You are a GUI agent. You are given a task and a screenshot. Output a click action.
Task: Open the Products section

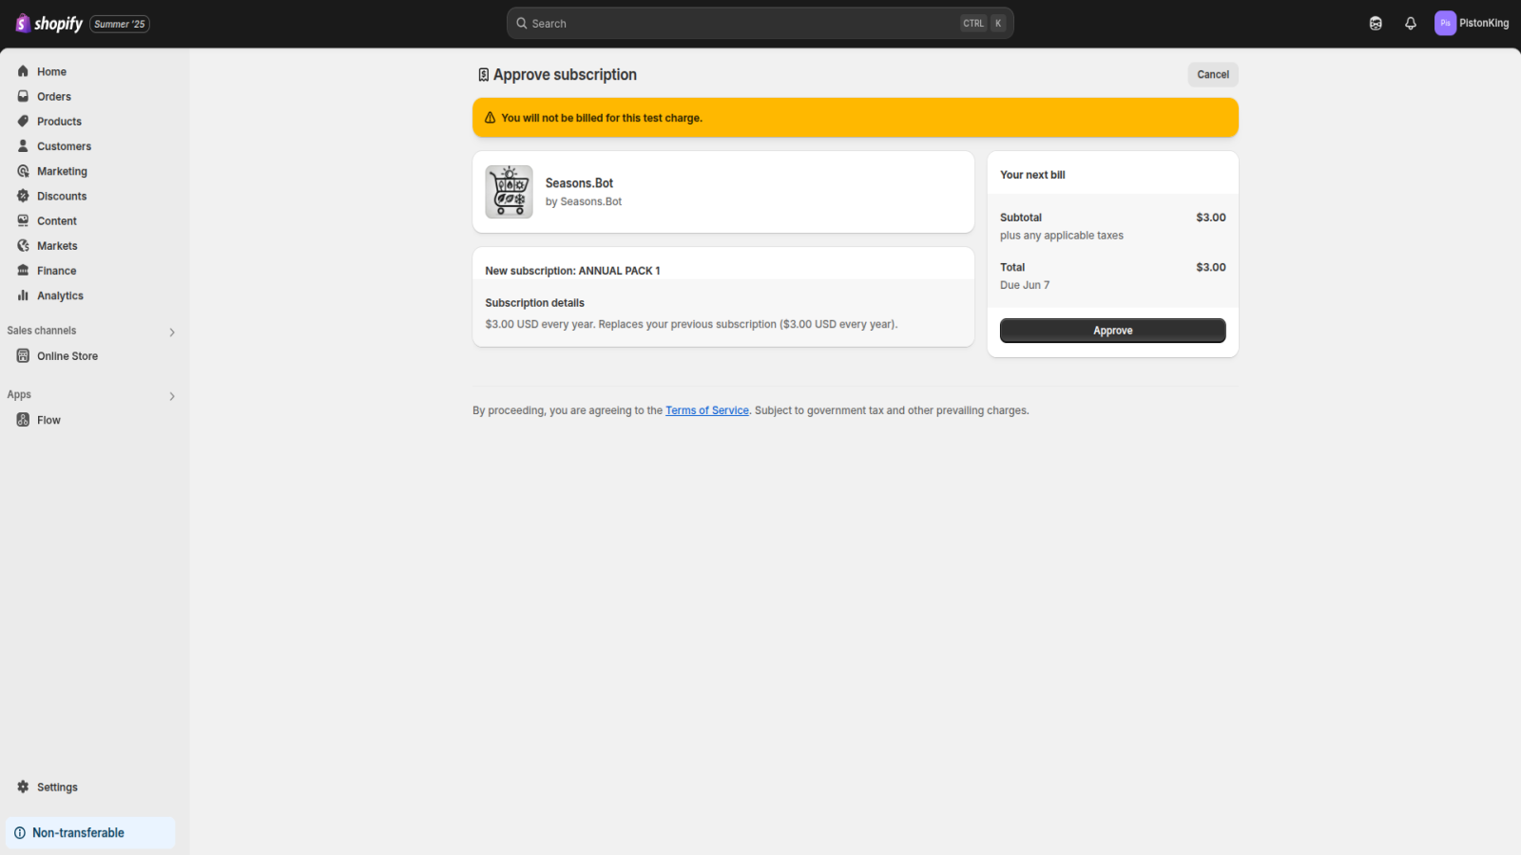[60, 121]
